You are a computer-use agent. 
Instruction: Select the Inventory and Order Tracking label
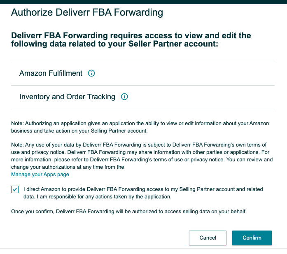pyautogui.click(x=67, y=97)
